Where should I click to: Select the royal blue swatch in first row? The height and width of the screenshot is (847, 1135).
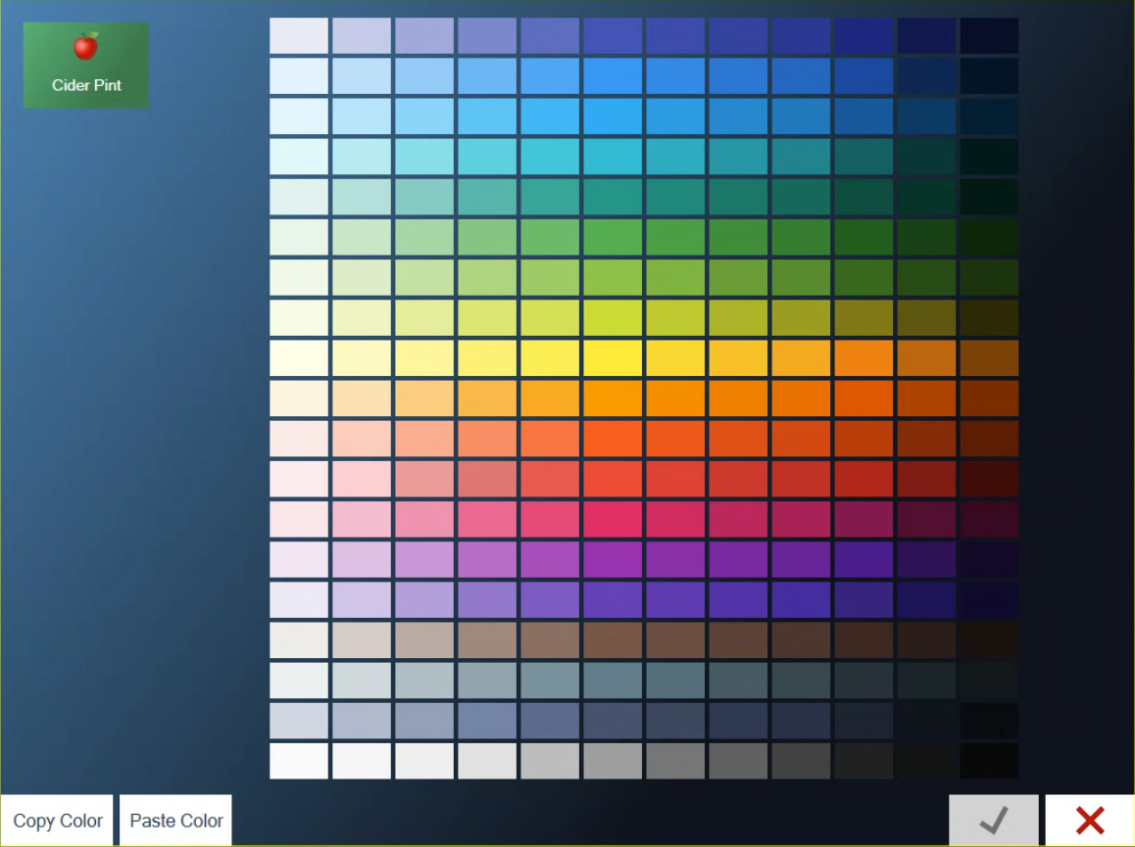613,36
